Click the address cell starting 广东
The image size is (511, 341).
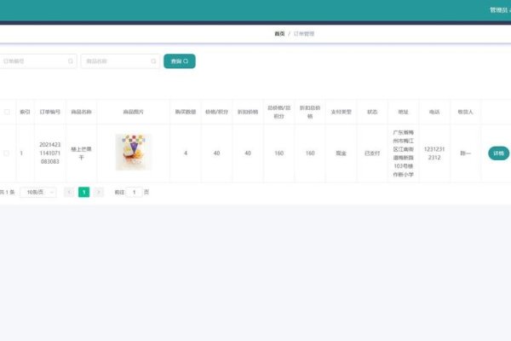point(403,153)
